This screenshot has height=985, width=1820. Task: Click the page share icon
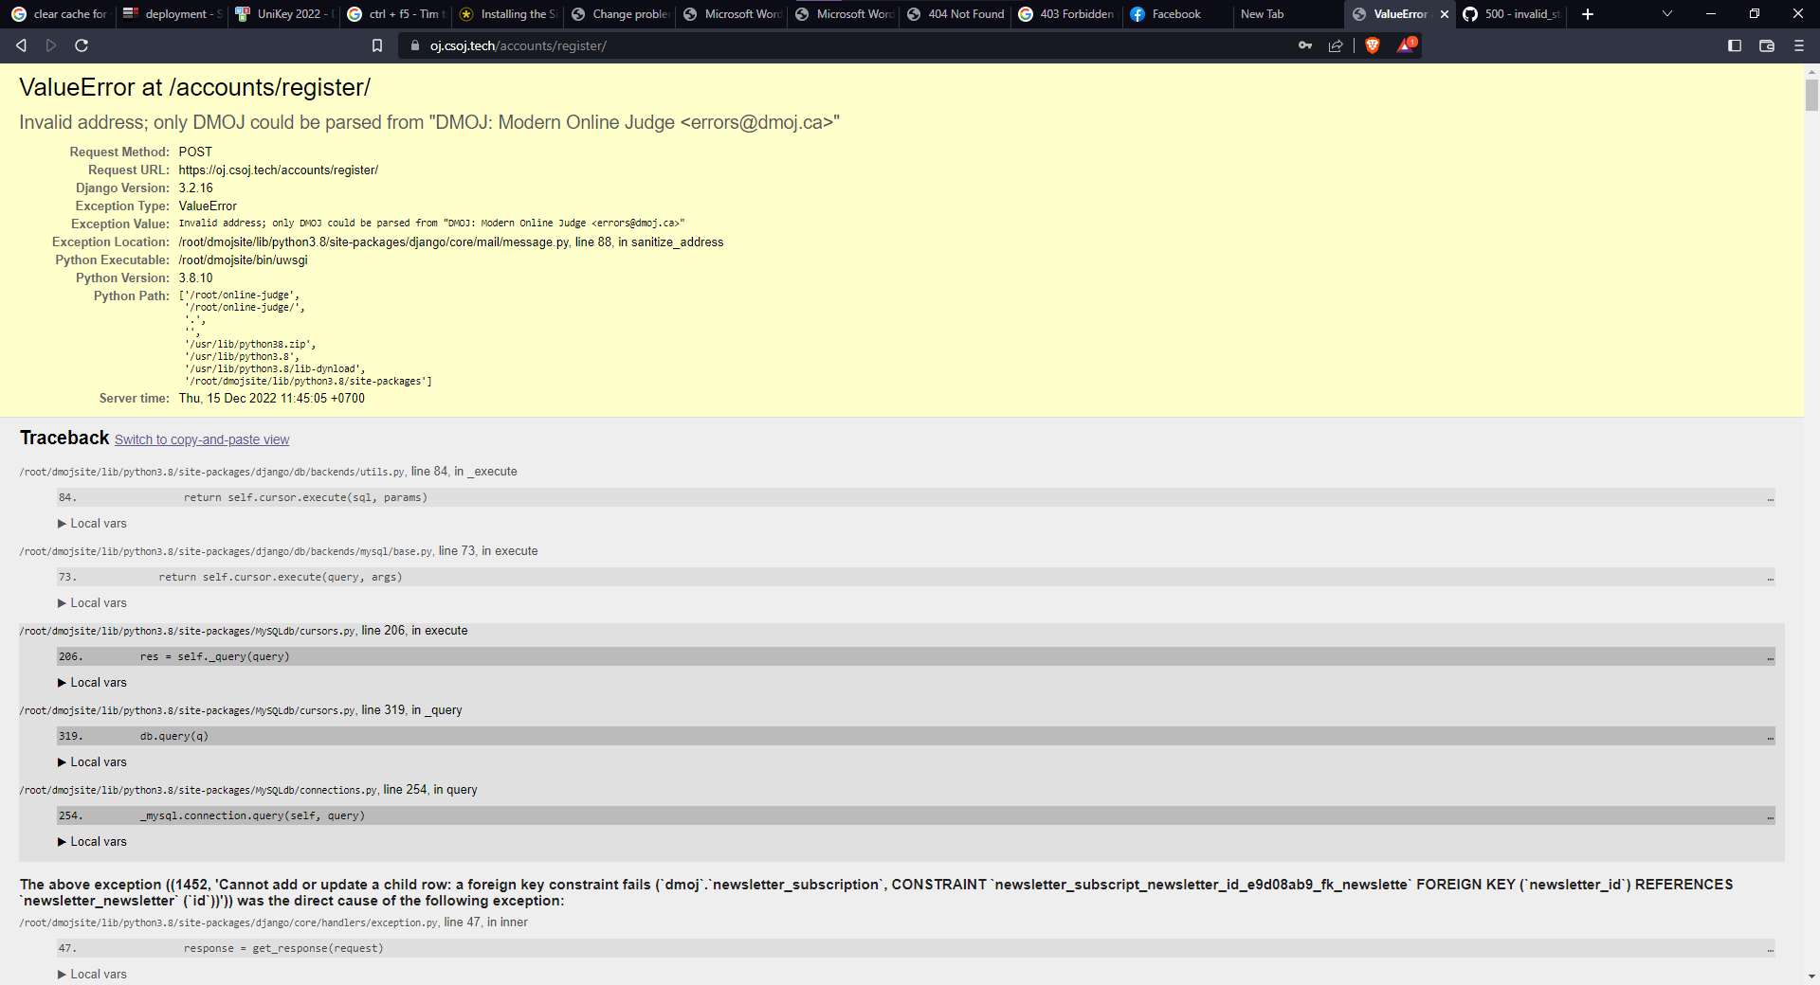pyautogui.click(x=1337, y=45)
